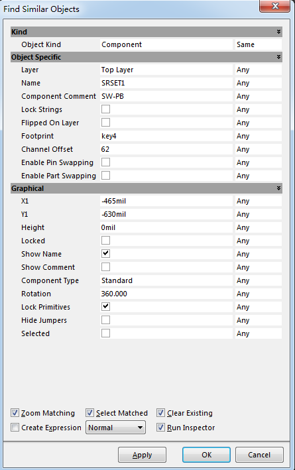Uncheck the Lock Primitives checkbox

pos(105,307)
